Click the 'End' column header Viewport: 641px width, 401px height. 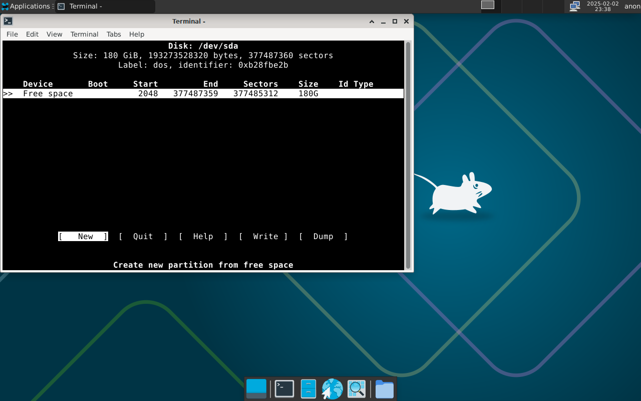(211, 84)
